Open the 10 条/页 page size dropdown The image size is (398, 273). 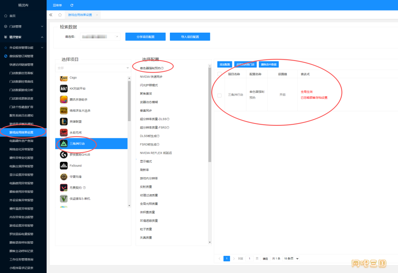pos(291,259)
